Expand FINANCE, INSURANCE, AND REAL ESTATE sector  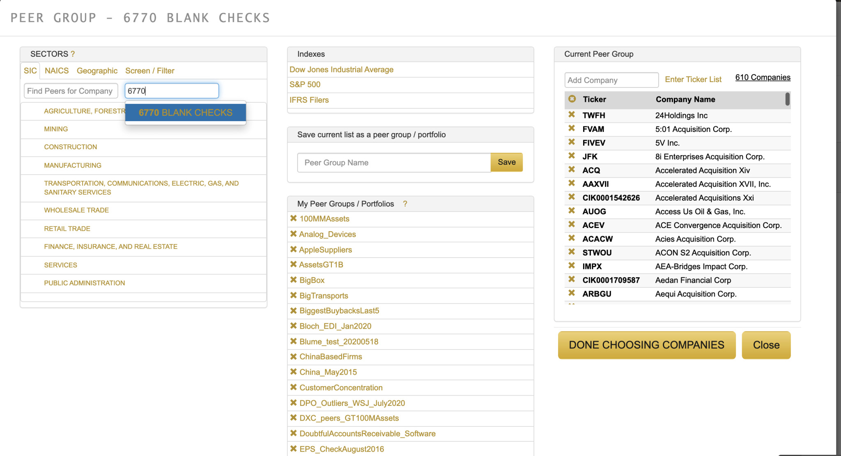click(110, 246)
